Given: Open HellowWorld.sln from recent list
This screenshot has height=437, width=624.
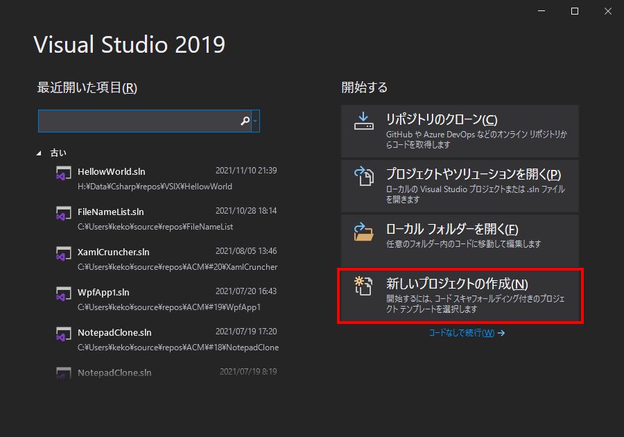Looking at the screenshot, I should point(166,179).
